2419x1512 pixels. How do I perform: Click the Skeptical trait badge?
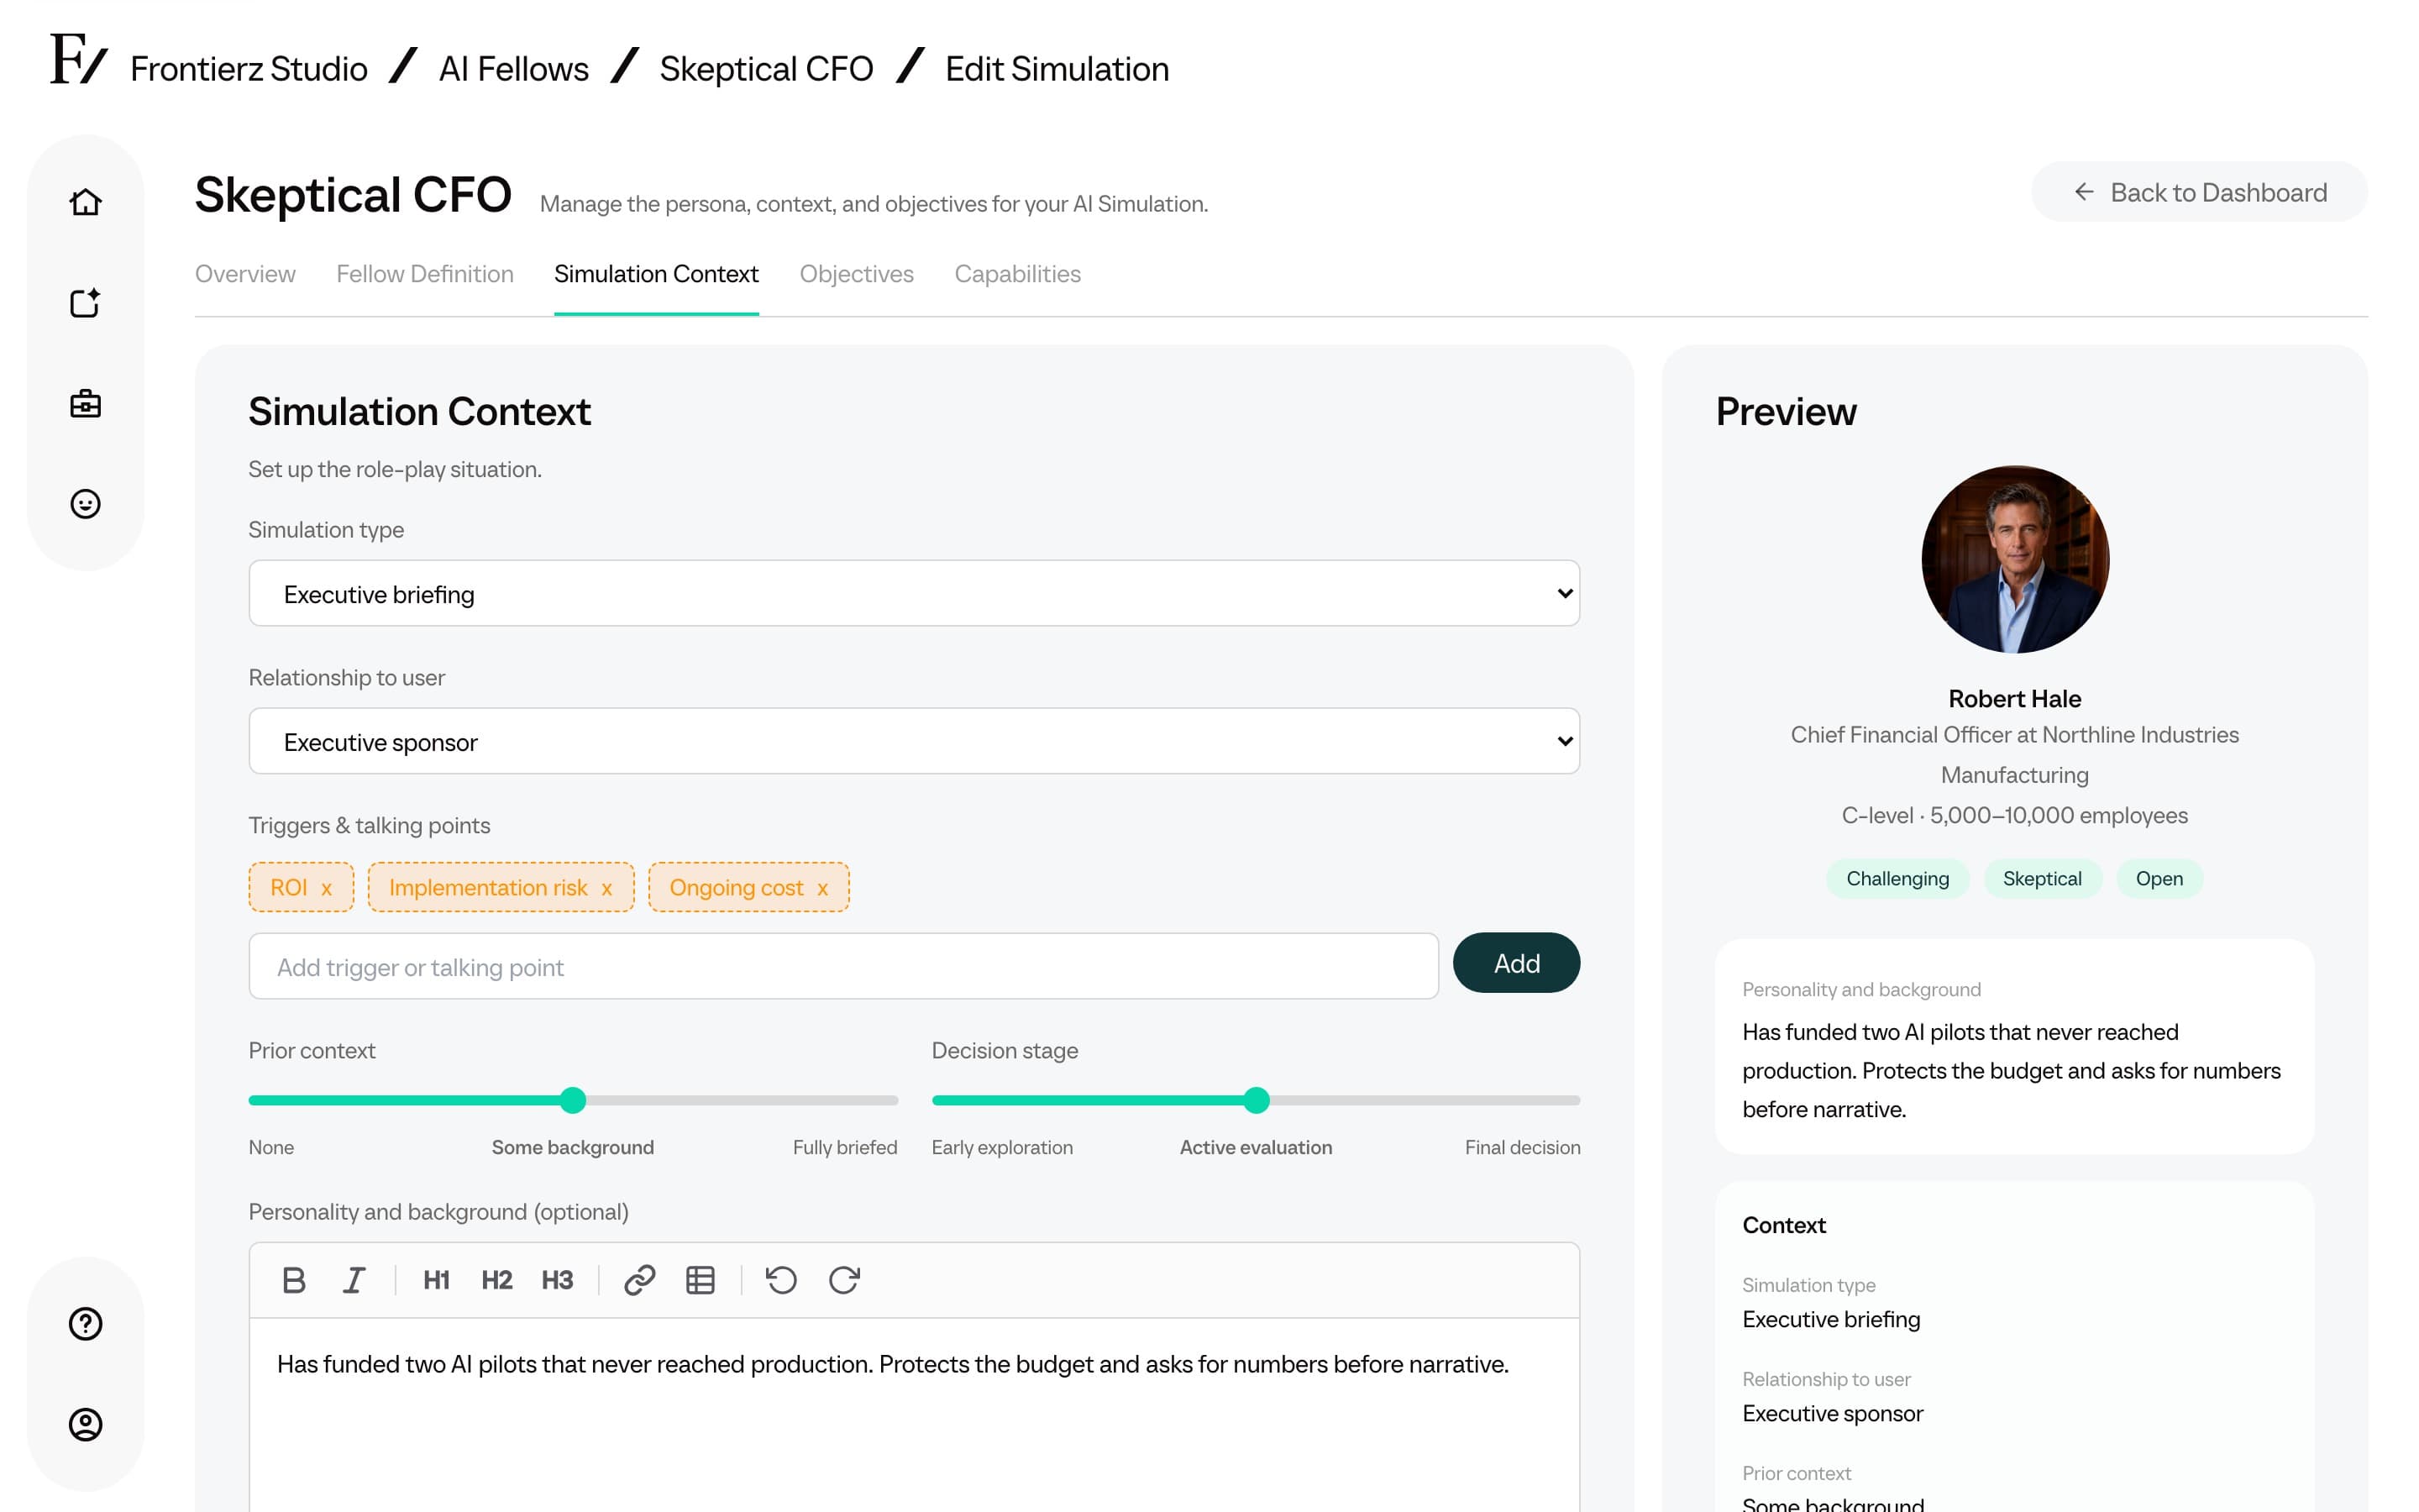tap(2042, 879)
